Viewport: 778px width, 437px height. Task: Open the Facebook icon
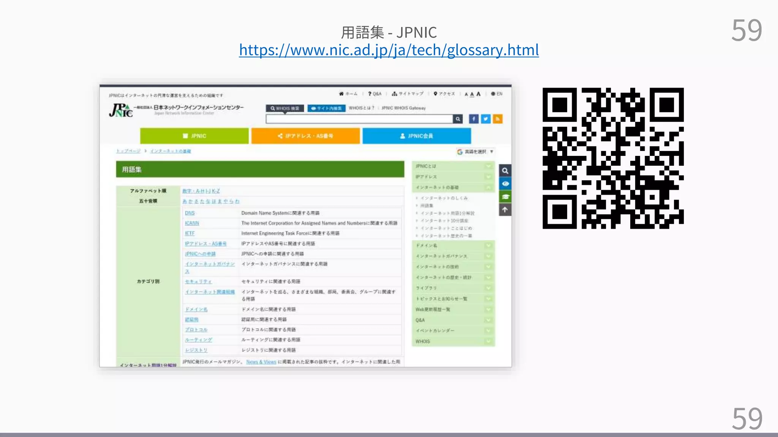(474, 119)
